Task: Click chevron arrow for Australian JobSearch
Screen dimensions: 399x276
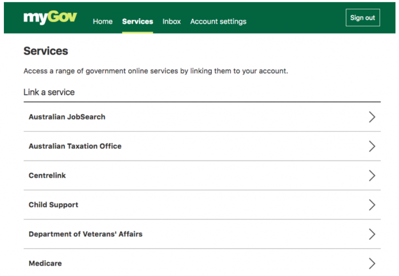Action: (372, 117)
